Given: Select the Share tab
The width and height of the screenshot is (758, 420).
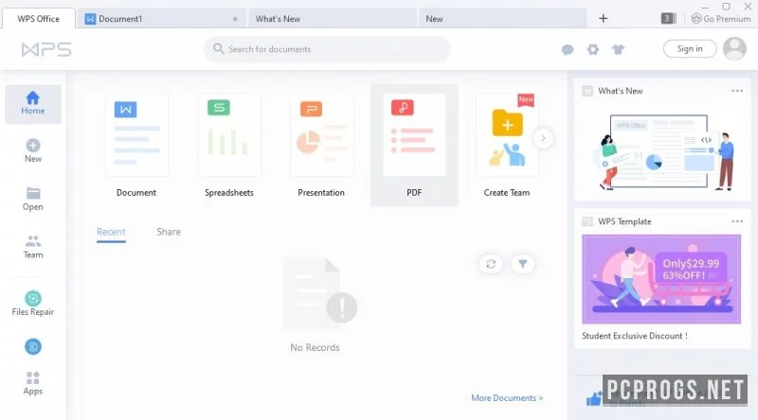Looking at the screenshot, I should tap(169, 232).
